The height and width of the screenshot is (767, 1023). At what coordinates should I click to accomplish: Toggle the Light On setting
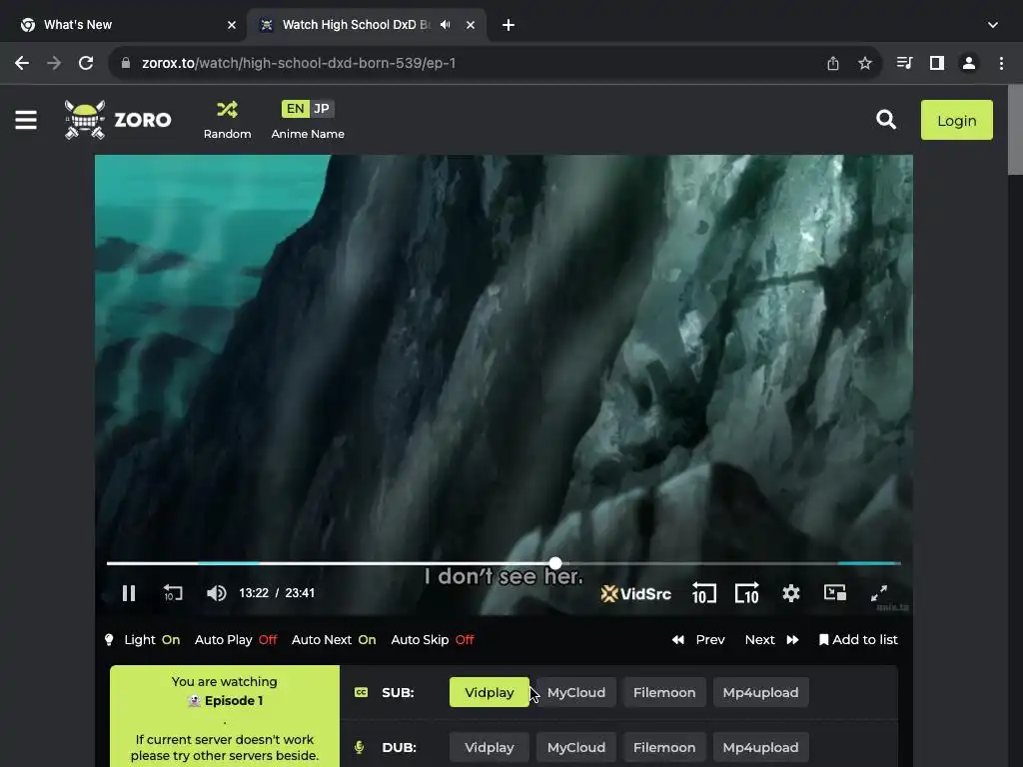tap(142, 640)
